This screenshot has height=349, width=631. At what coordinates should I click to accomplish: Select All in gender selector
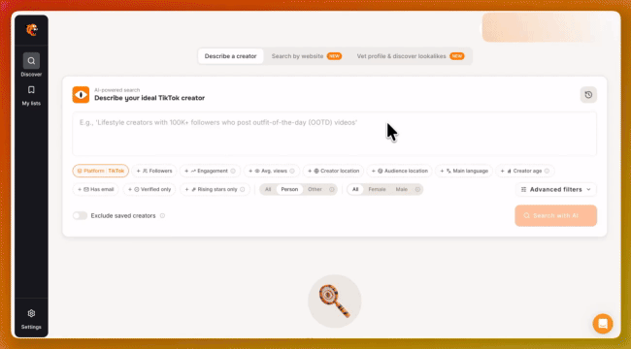355,189
